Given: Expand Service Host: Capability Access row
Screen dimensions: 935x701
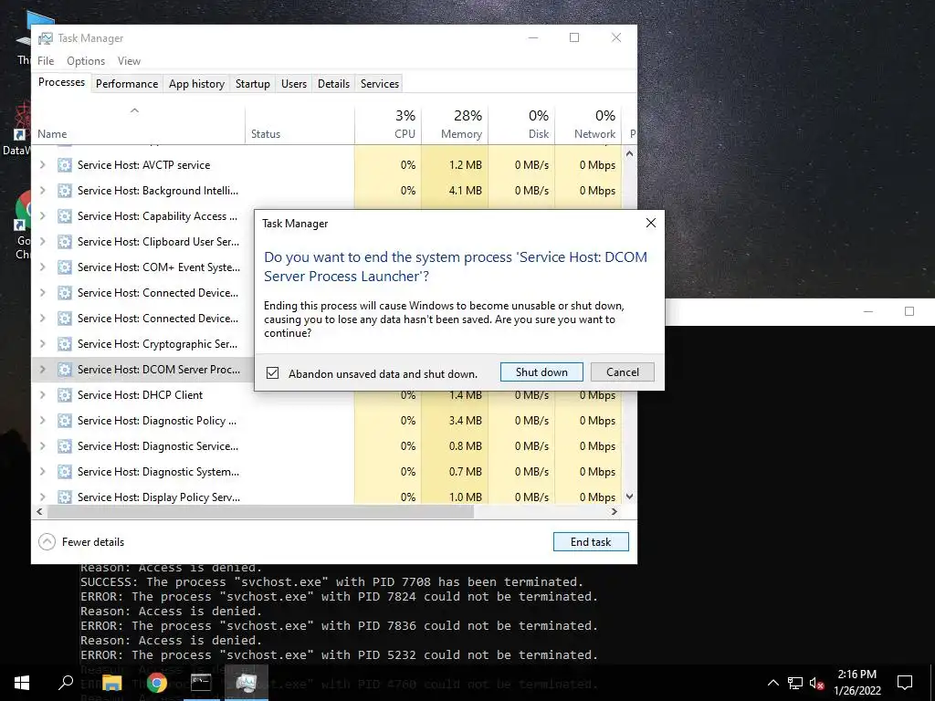Looking at the screenshot, I should (42, 216).
